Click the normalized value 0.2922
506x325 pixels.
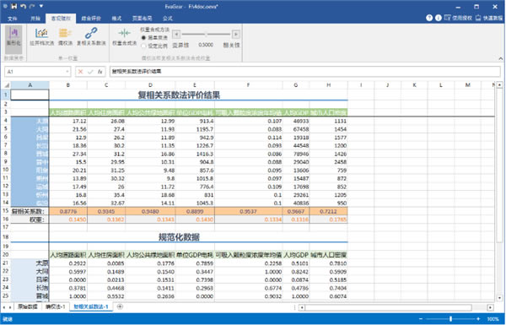(x=68, y=263)
